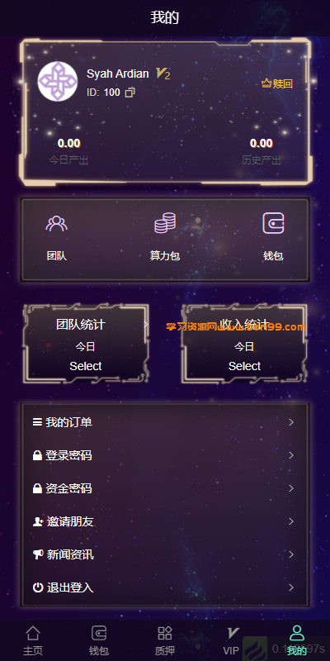The width and height of the screenshot is (330, 661).
Task: Expand 我的订单 using its chevron arrow
Action: [291, 422]
